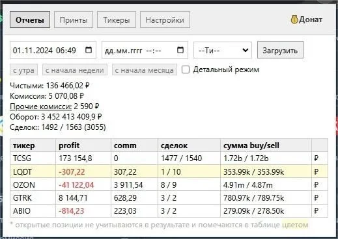Click ABIO sum 279.09k / 278.50k
338x239 pixels.
click(254, 211)
